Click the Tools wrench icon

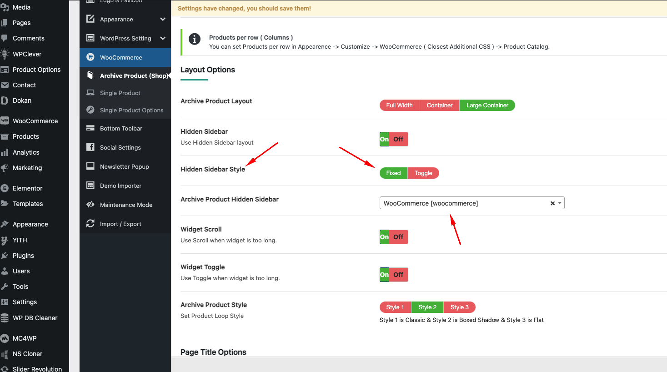point(5,287)
